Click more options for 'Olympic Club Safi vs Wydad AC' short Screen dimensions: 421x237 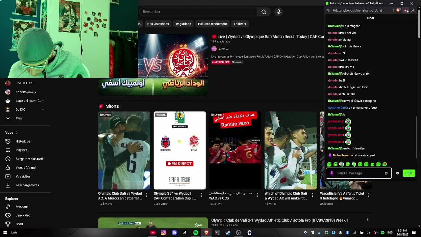click(x=146, y=195)
